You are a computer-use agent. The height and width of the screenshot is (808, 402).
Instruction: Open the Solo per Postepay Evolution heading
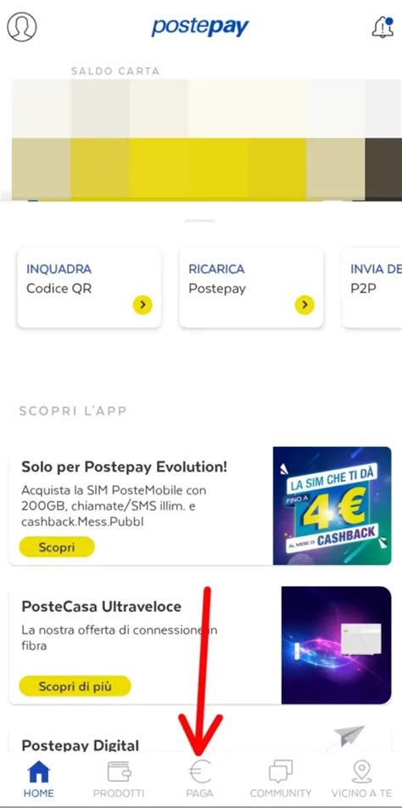(x=125, y=466)
